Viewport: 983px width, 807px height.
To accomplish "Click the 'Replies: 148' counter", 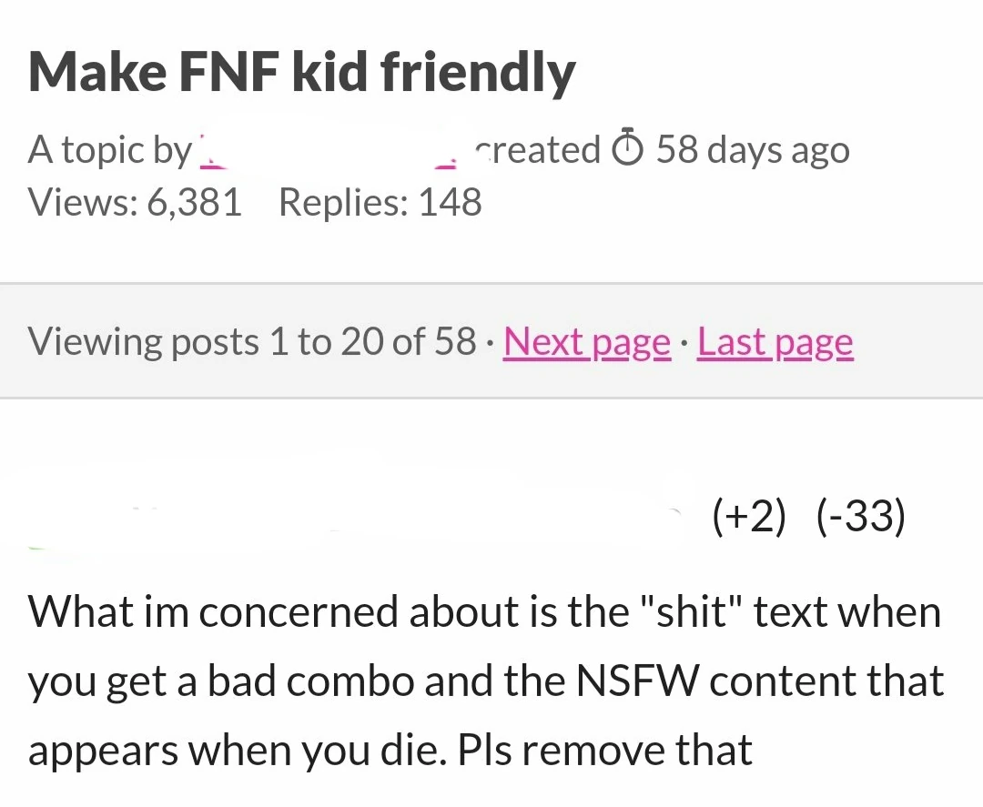I will click(x=380, y=202).
